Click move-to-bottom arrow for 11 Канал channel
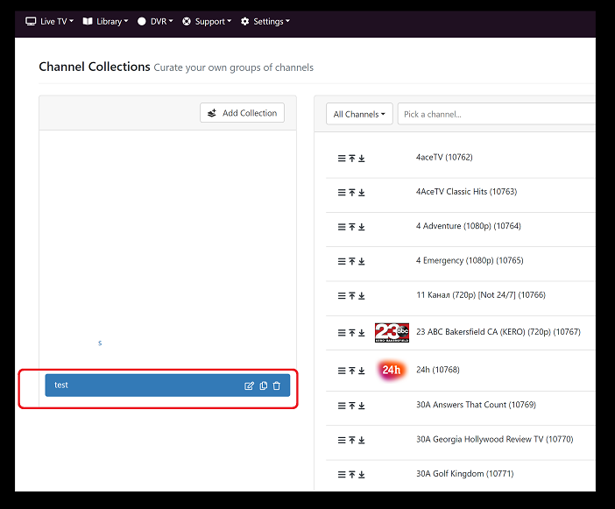This screenshot has height=509, width=615. [x=362, y=296]
